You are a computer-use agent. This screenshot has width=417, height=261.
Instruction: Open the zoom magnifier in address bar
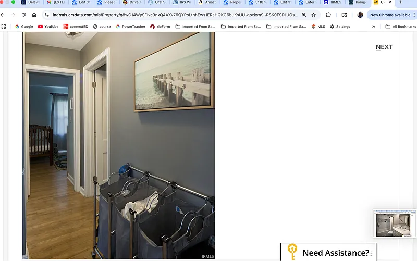pos(304,15)
